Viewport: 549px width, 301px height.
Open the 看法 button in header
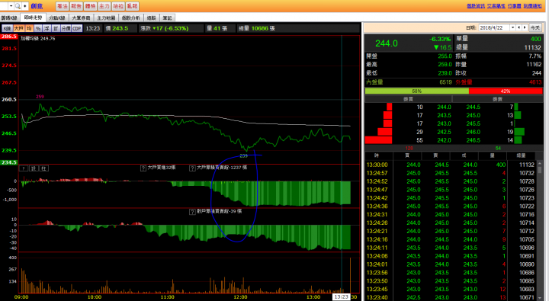63,6
